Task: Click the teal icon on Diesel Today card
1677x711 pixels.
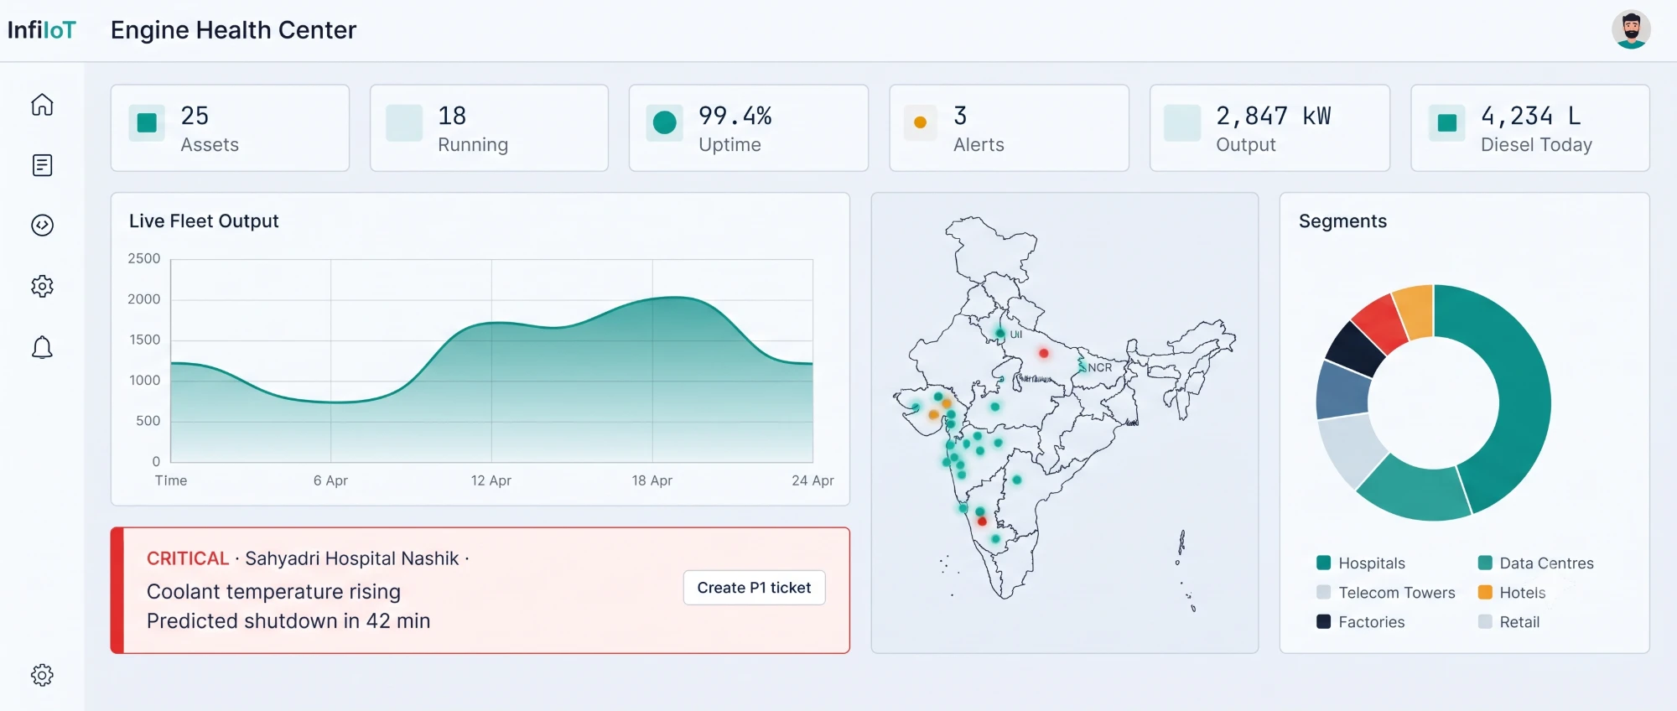Action: 1447,123
